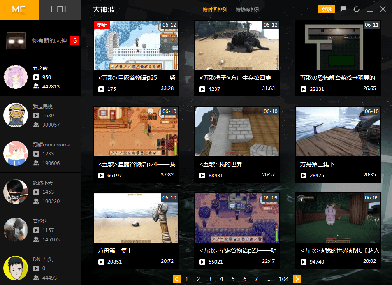The height and width of the screenshot is (285, 392).
Task: Click the name 普伦达 in sidebar
Action: pyautogui.click(x=40, y=221)
